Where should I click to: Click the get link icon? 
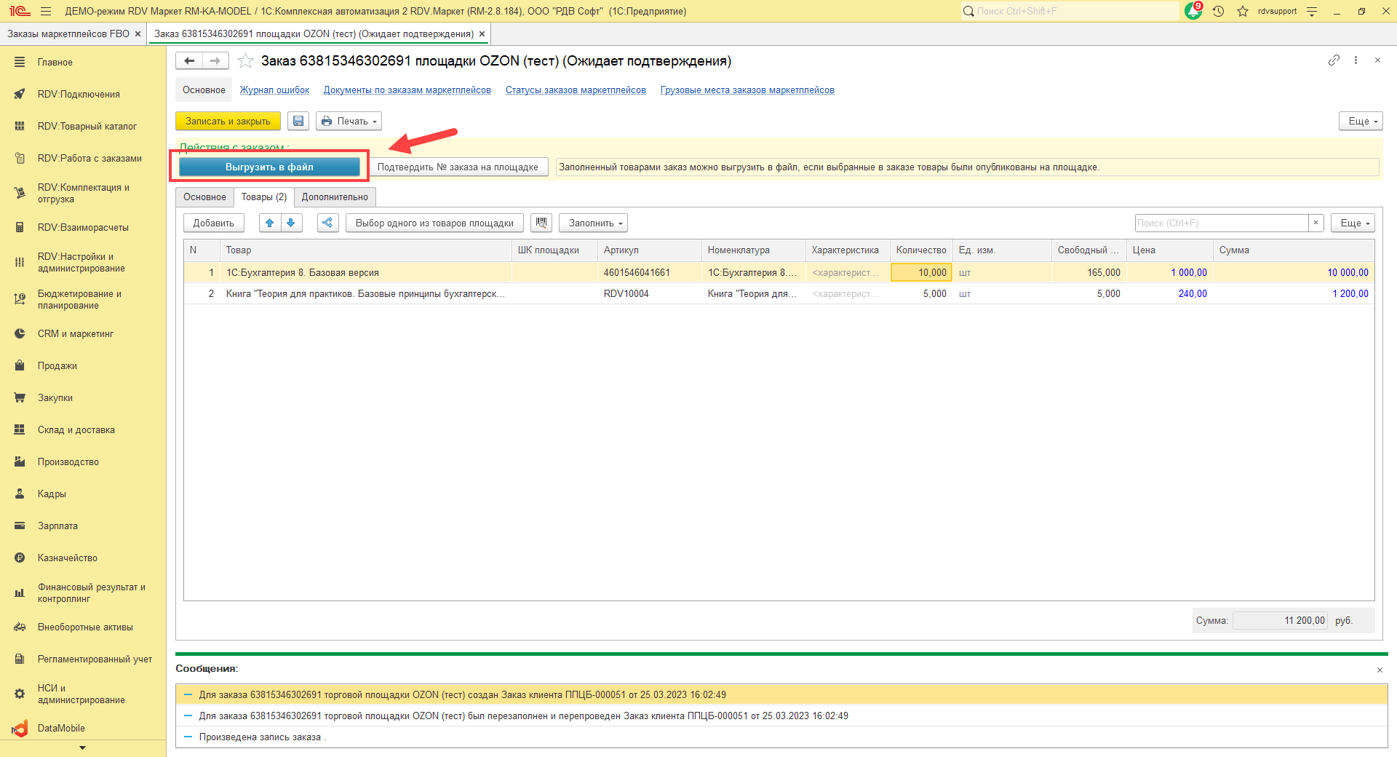point(1334,60)
